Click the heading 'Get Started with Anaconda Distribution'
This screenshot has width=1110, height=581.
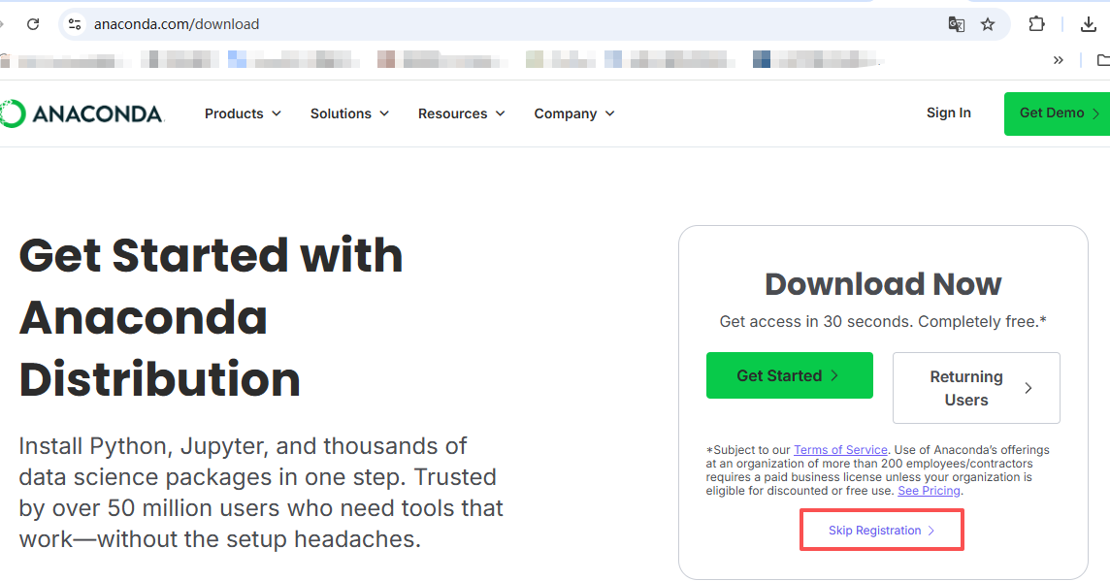point(211,317)
